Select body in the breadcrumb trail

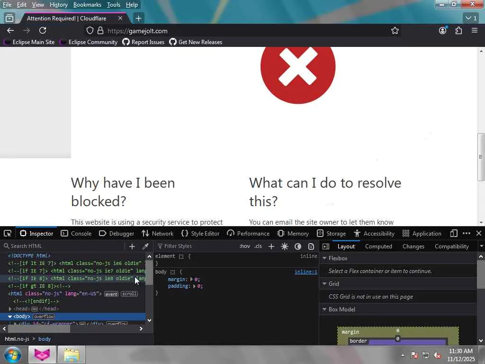tap(44, 339)
